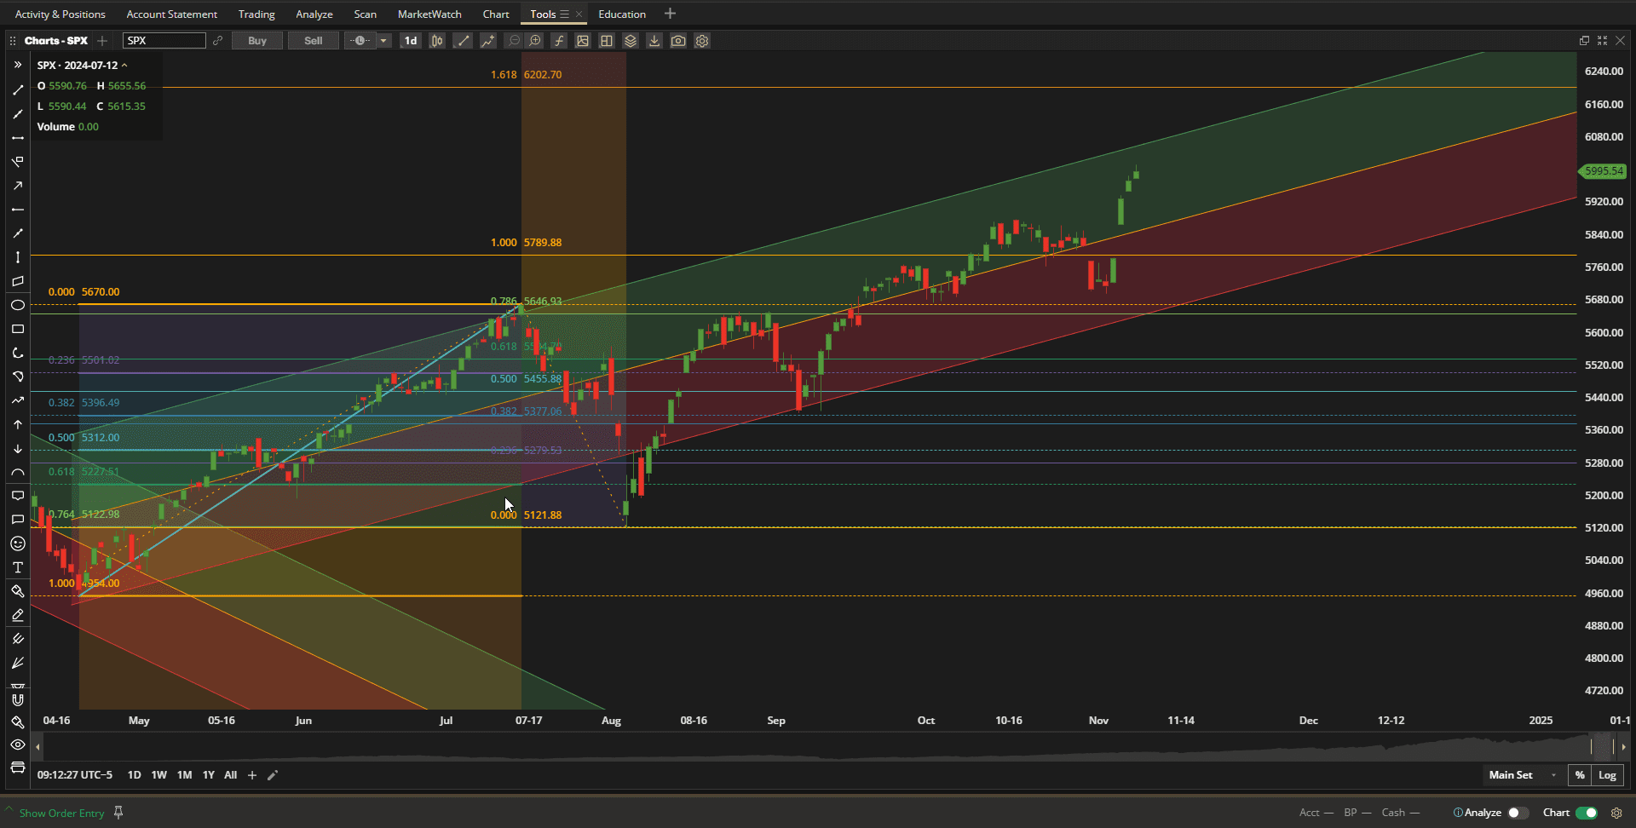
Task: Set range to 1Y
Action: (208, 775)
